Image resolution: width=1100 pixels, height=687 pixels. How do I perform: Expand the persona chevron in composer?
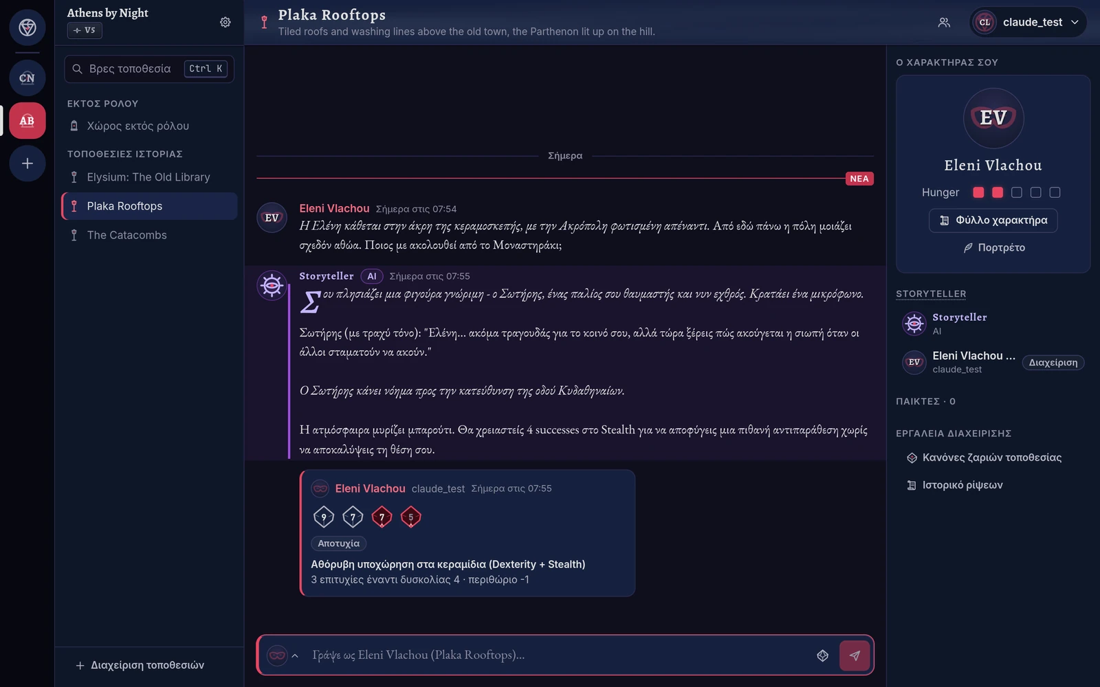(x=295, y=655)
